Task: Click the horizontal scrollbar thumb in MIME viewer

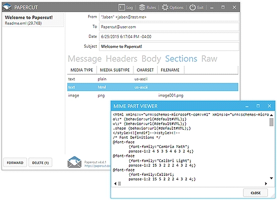Action: tap(119, 183)
